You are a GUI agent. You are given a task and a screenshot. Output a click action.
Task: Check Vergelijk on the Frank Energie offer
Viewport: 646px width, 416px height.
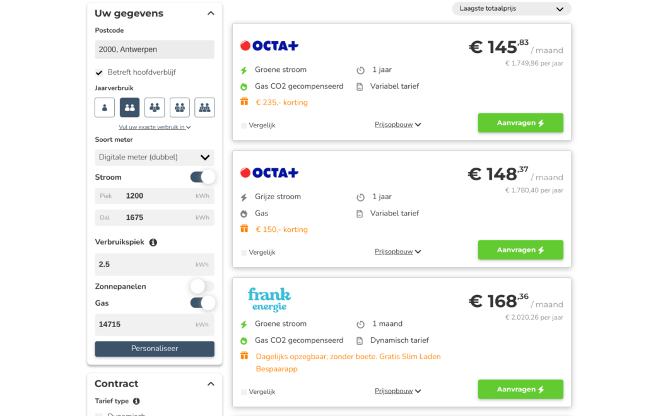coord(244,392)
